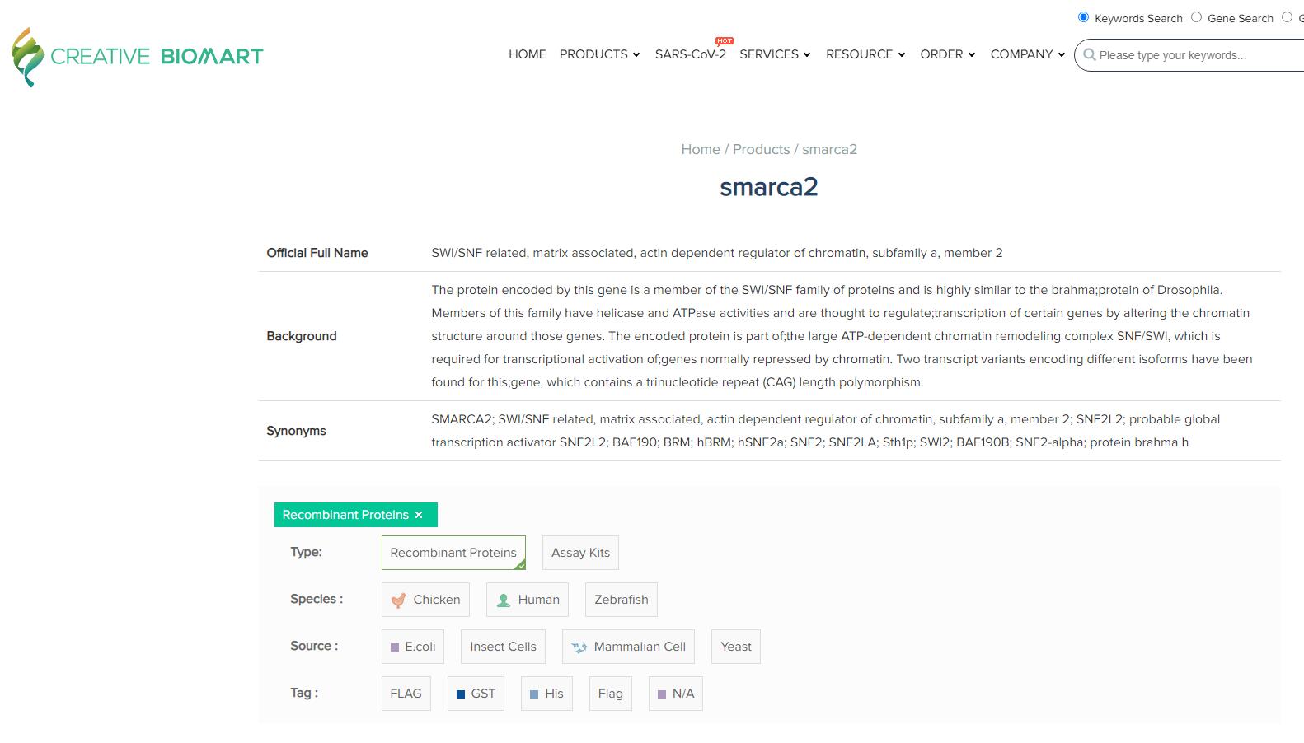The height and width of the screenshot is (743, 1304).
Task: Select Keywords Search radio button
Action: 1084,17
